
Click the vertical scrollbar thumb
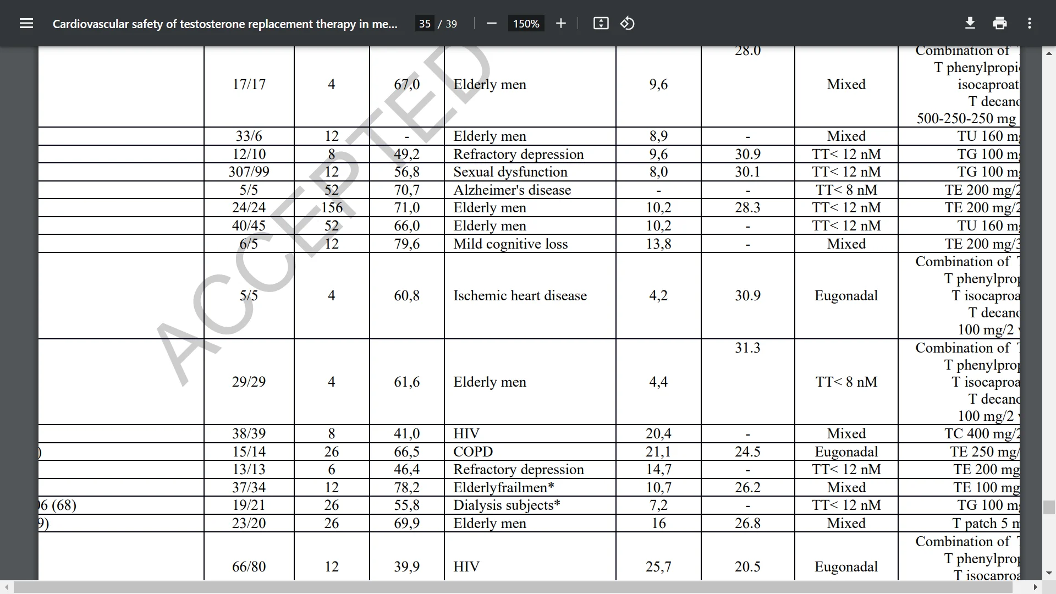click(1049, 507)
